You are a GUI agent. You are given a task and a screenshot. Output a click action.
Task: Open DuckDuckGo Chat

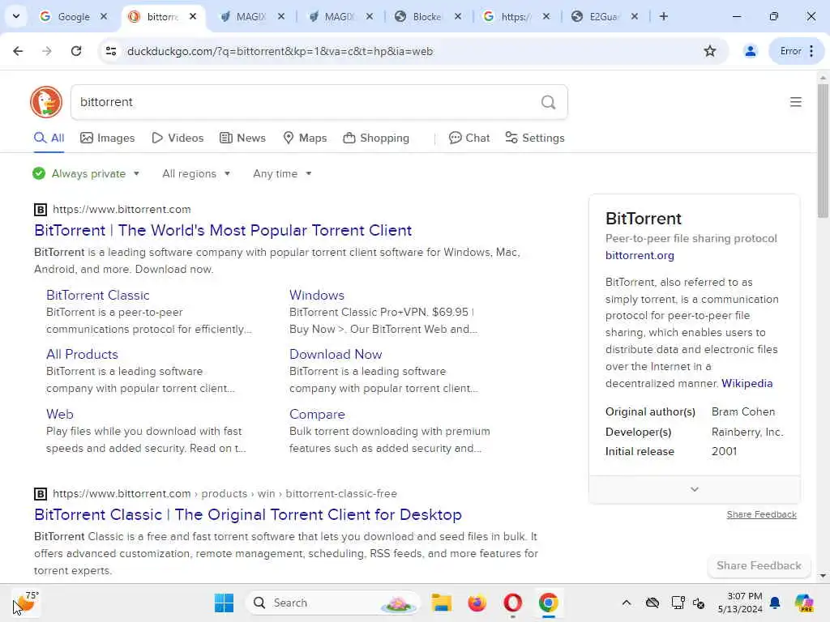[x=469, y=138]
